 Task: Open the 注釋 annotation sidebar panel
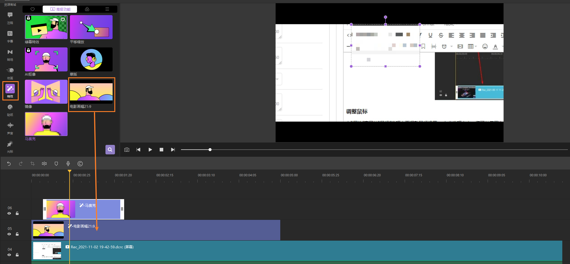(x=10, y=18)
